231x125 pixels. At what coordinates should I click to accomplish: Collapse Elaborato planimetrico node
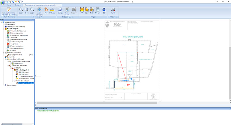4,53
